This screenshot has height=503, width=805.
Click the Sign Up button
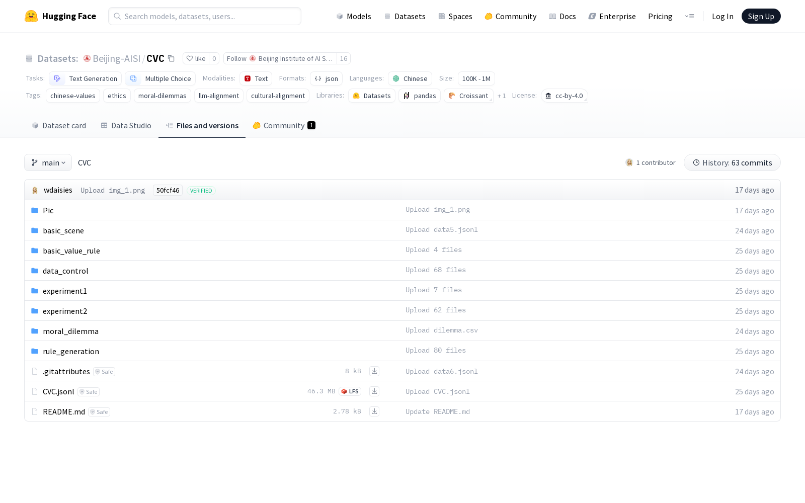tap(761, 16)
